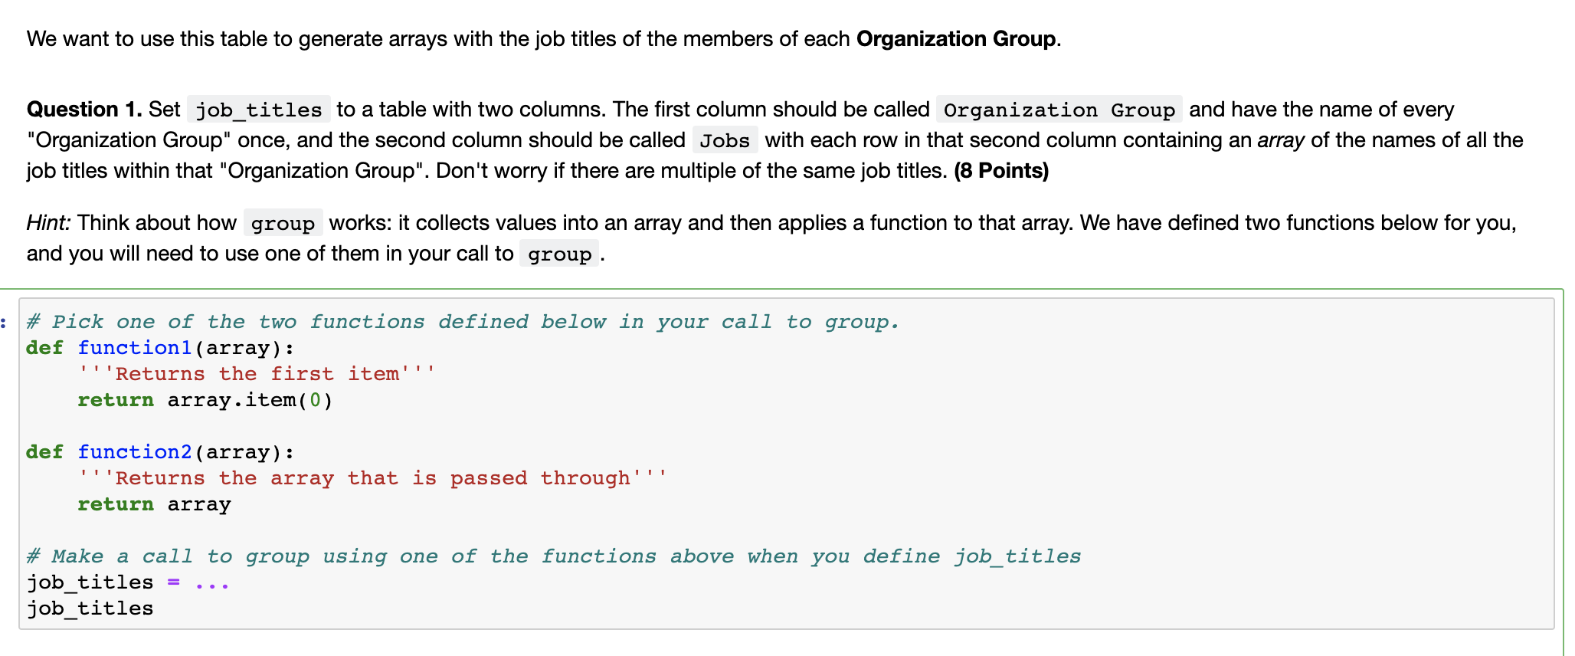Screen dimensions: 1575x656
Task: Click the return array line in function2
Action: tap(154, 504)
